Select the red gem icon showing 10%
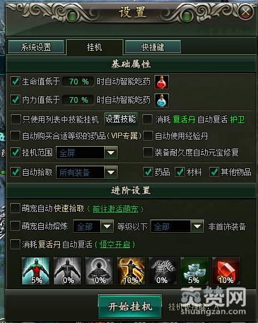This screenshot has width=258, height=323. tap(226, 270)
